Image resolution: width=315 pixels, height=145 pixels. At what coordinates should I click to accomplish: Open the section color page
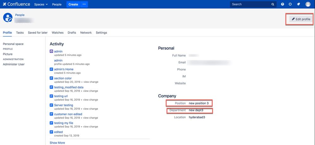[63, 78]
